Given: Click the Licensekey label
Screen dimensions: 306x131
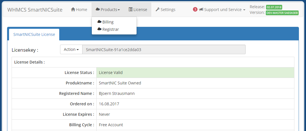Looking at the screenshot, I should click(25, 50).
